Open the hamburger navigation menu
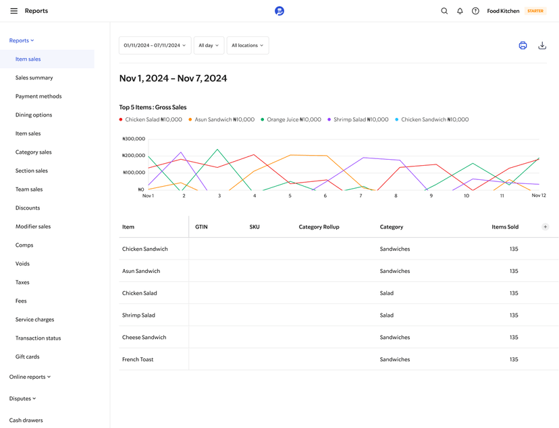This screenshot has height=428, width=559. pyautogui.click(x=14, y=11)
